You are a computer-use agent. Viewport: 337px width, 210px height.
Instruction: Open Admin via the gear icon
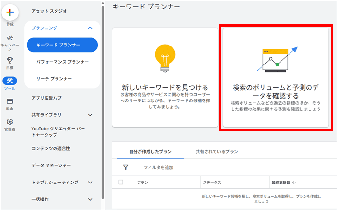[x=9, y=122]
